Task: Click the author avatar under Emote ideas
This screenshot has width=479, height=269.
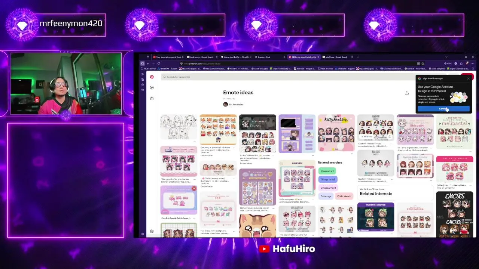Action: click(x=225, y=105)
